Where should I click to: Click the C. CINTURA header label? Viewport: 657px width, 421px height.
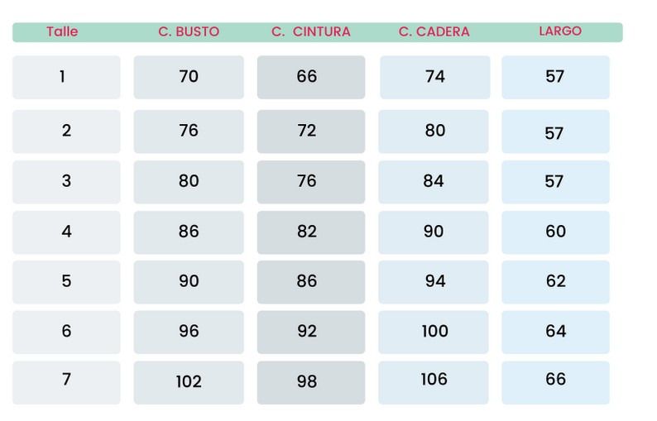[x=310, y=32]
